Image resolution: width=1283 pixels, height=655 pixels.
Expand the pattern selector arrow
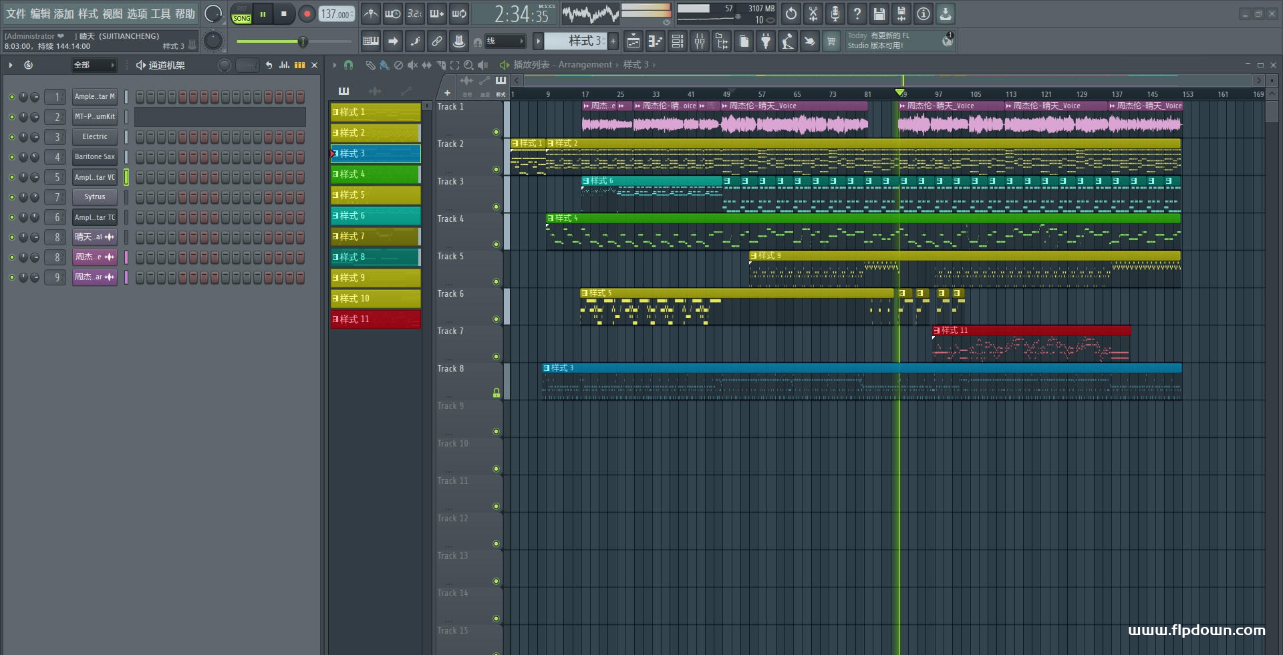point(538,41)
